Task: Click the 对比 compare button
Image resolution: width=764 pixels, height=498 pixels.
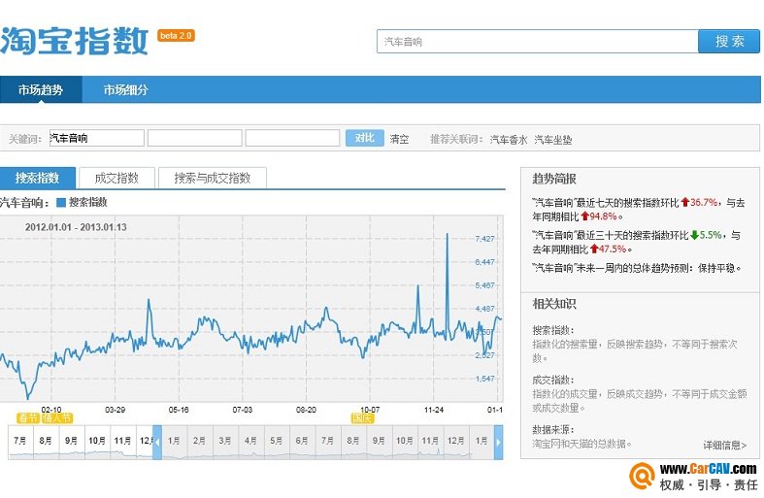Action: coord(364,138)
